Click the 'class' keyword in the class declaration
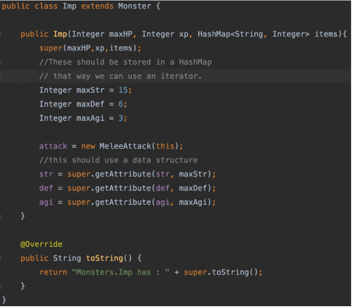This screenshot has height=308, width=352. click(46, 6)
